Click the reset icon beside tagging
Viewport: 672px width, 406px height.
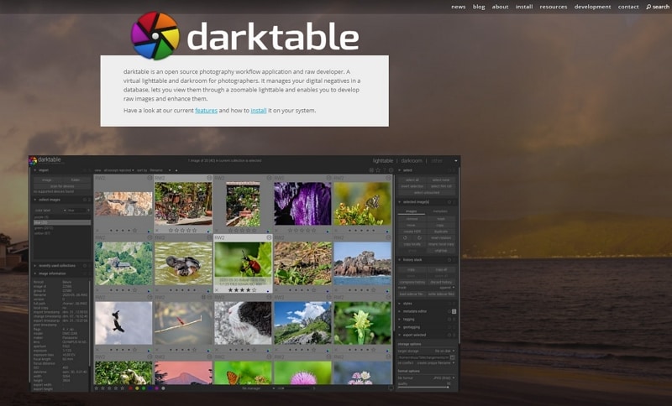tap(449, 319)
